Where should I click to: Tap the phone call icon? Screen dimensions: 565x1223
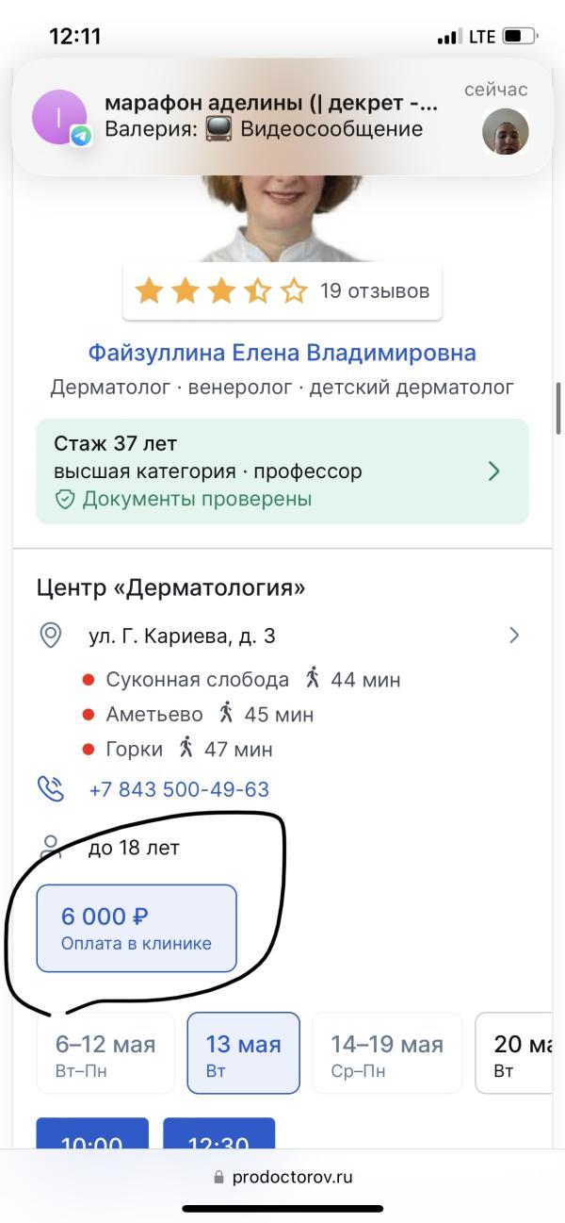(x=51, y=788)
